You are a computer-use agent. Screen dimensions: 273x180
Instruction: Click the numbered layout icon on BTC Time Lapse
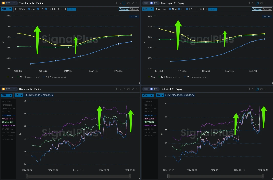124,3
